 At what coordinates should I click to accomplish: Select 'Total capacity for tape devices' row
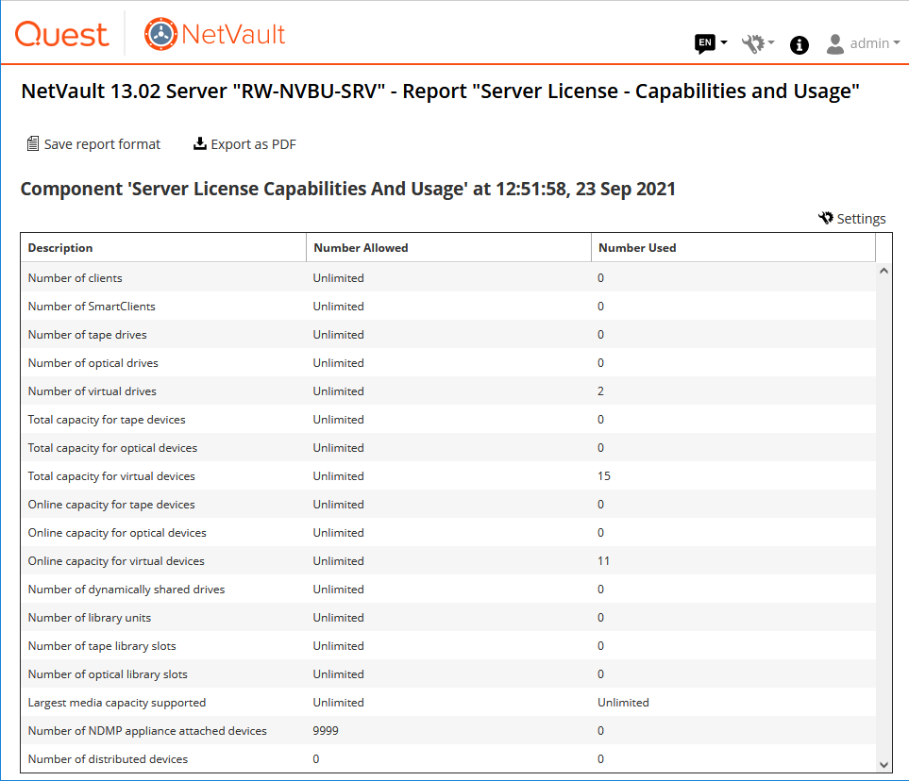448,420
